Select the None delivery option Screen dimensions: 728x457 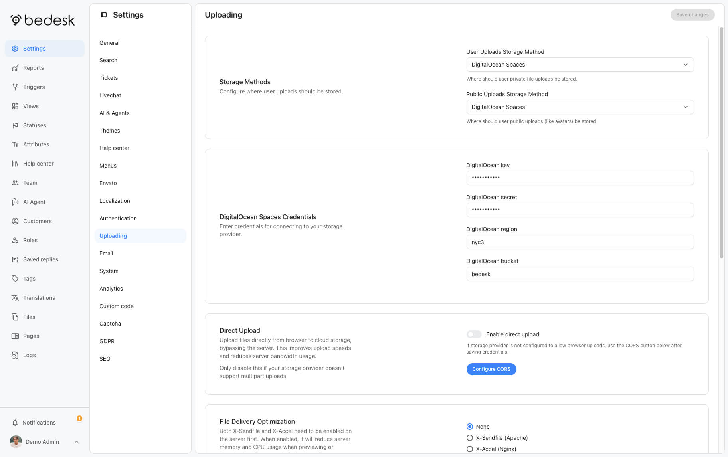pyautogui.click(x=470, y=427)
